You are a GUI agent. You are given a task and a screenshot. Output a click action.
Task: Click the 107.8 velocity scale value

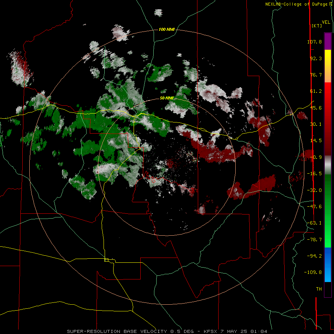(314, 42)
